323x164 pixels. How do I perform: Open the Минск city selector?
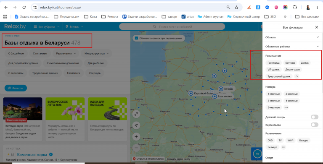click(x=74, y=26)
